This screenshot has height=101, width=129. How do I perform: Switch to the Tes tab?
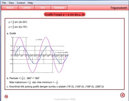pos(43,8)
